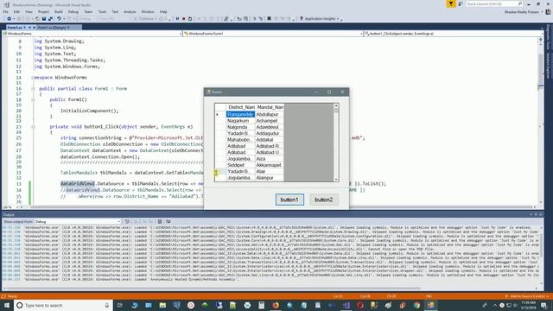Collapse the Form1 class outline
The width and height of the screenshot is (553, 311).
(x=33, y=88)
